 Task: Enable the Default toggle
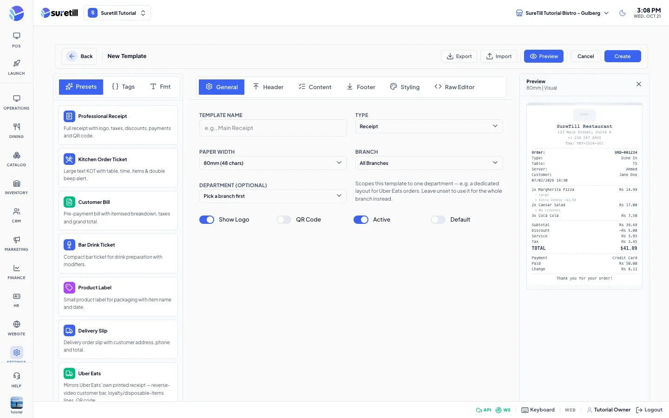pos(438,220)
